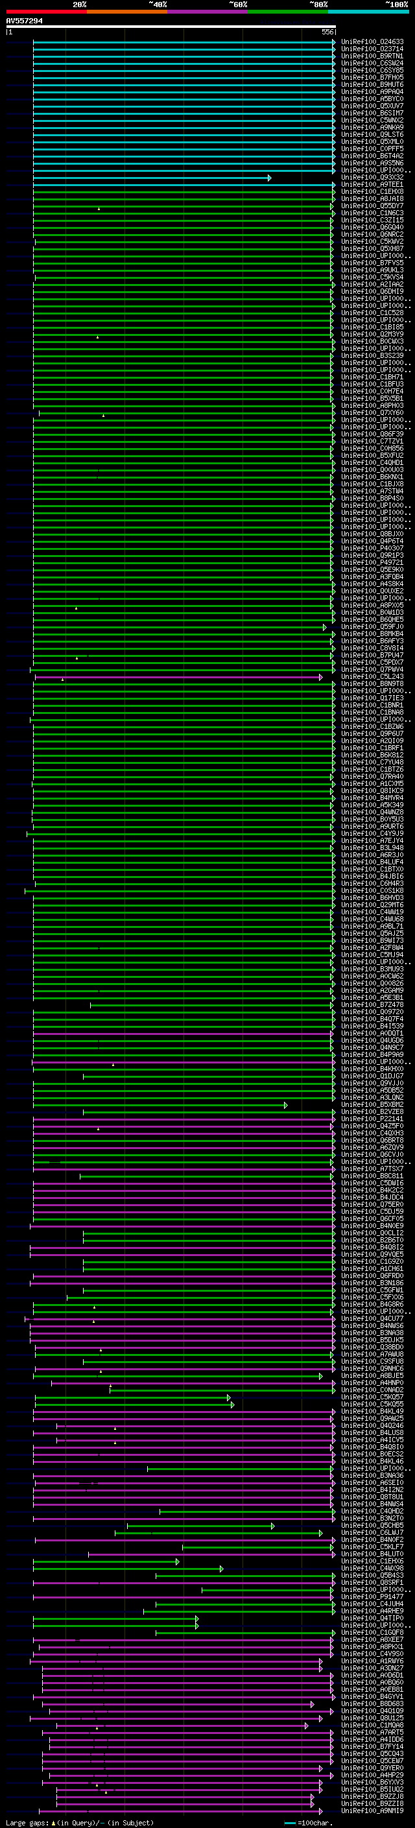Select UniRef100_C5KLF7 label
This screenshot has height=1828, width=415.
372,1547
